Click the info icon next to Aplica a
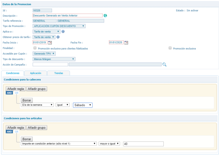This screenshot has height=156, width=219. (63, 32)
